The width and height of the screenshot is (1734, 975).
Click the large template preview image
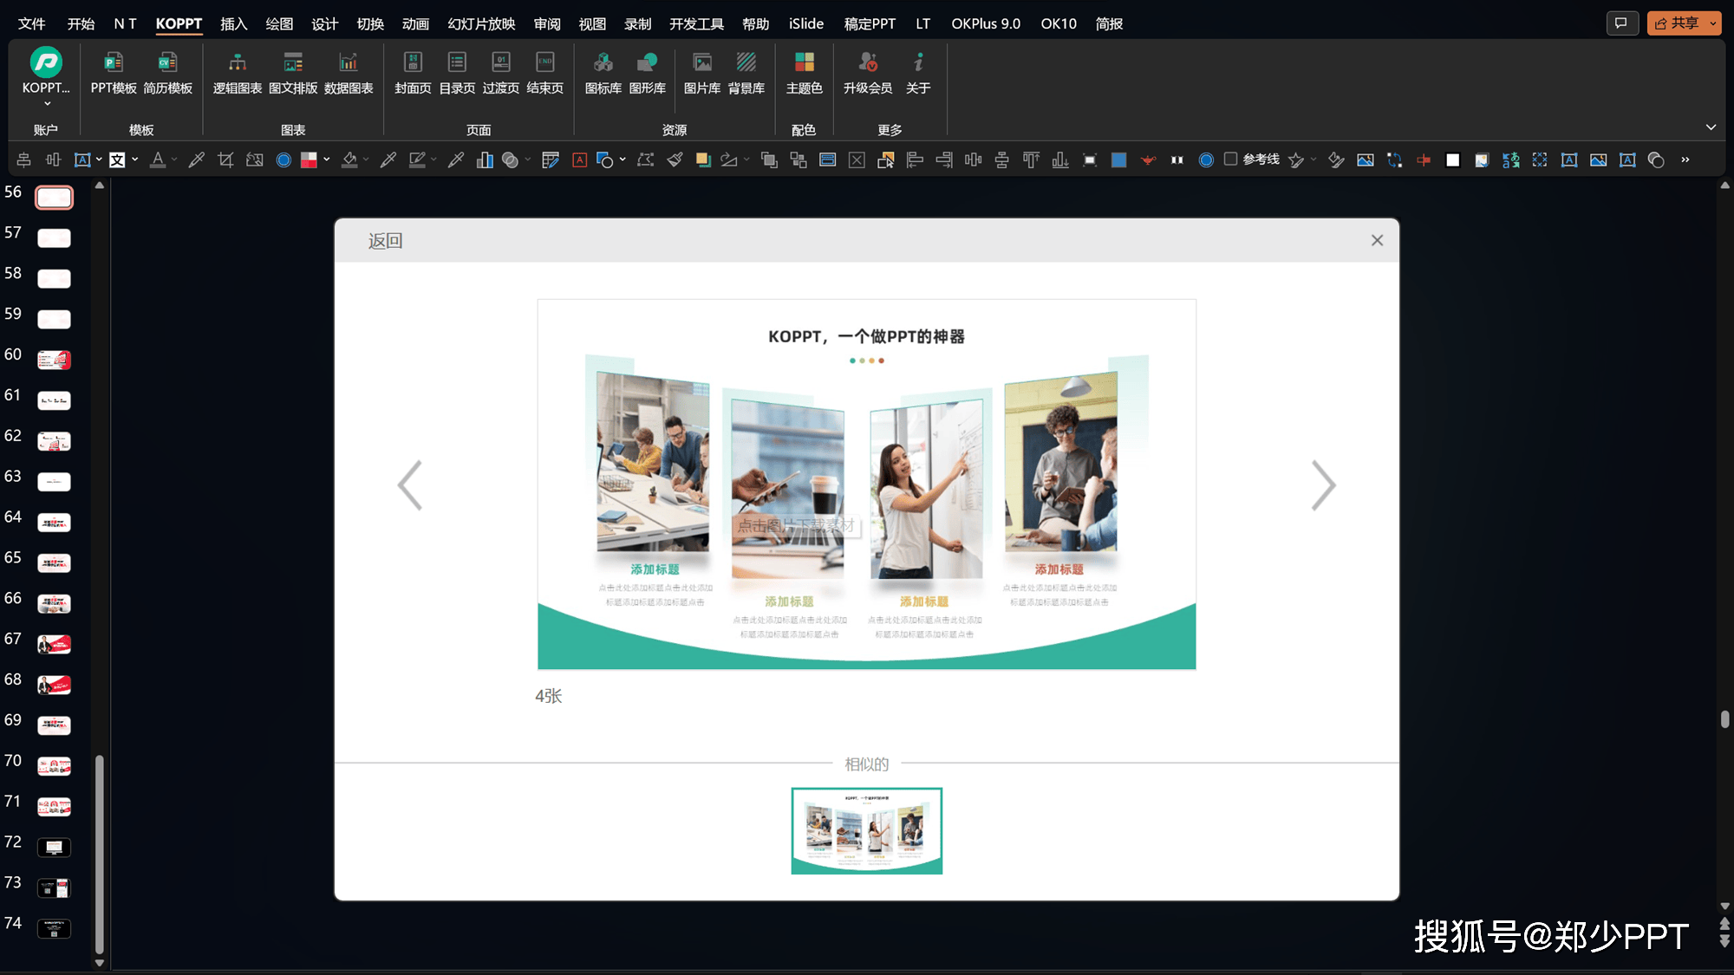click(x=866, y=484)
